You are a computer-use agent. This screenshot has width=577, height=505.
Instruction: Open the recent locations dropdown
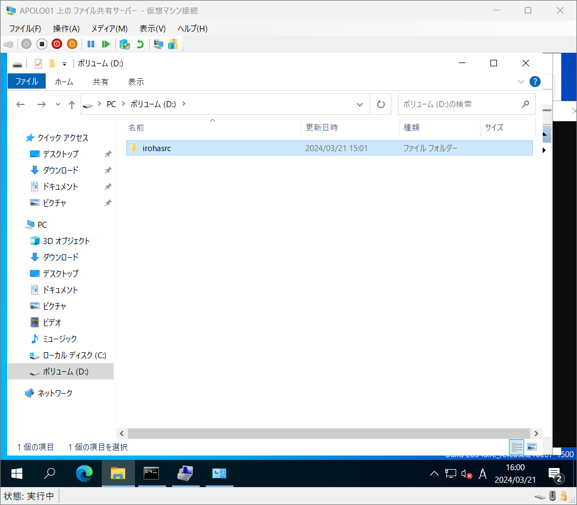tap(58, 104)
